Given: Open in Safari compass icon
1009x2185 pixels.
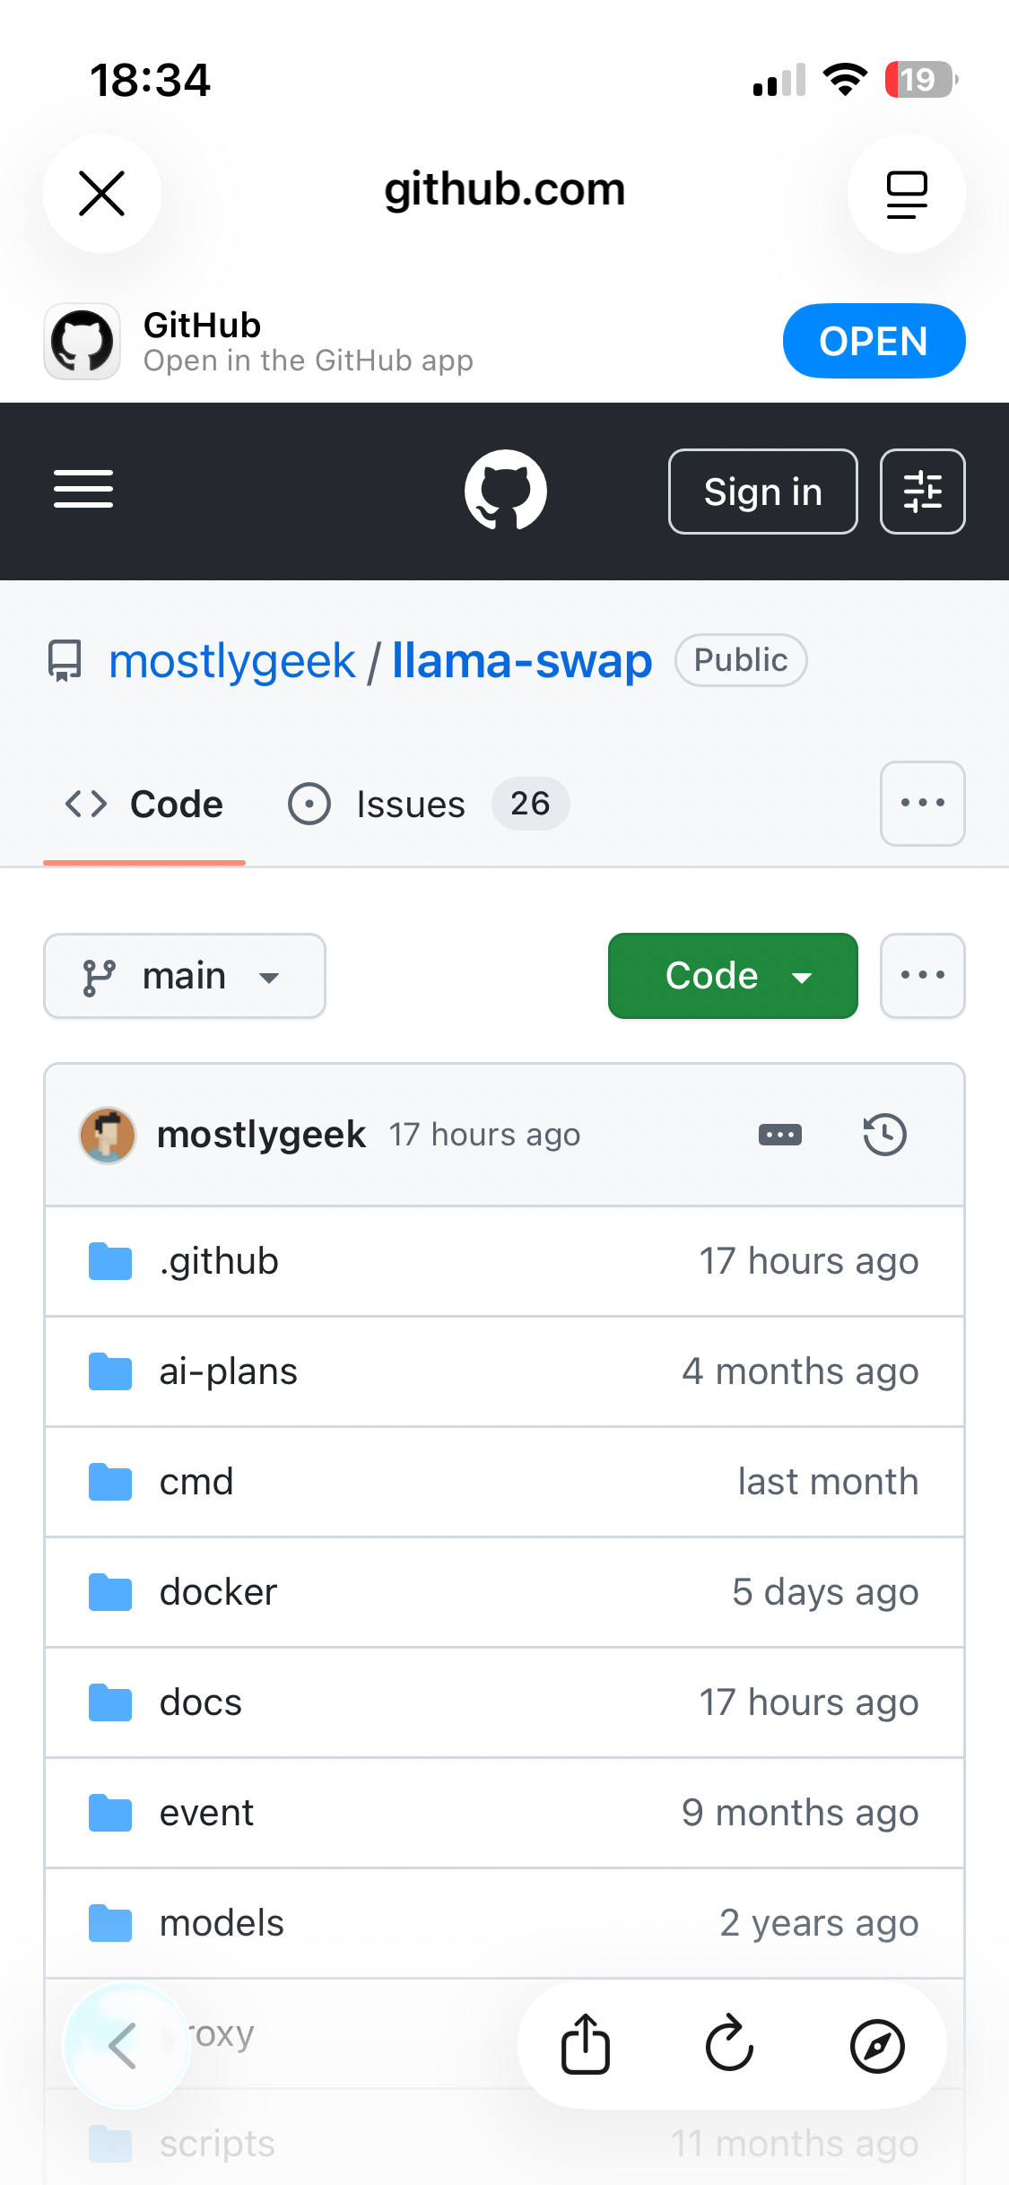Looking at the screenshot, I should pyautogui.click(x=877, y=2046).
